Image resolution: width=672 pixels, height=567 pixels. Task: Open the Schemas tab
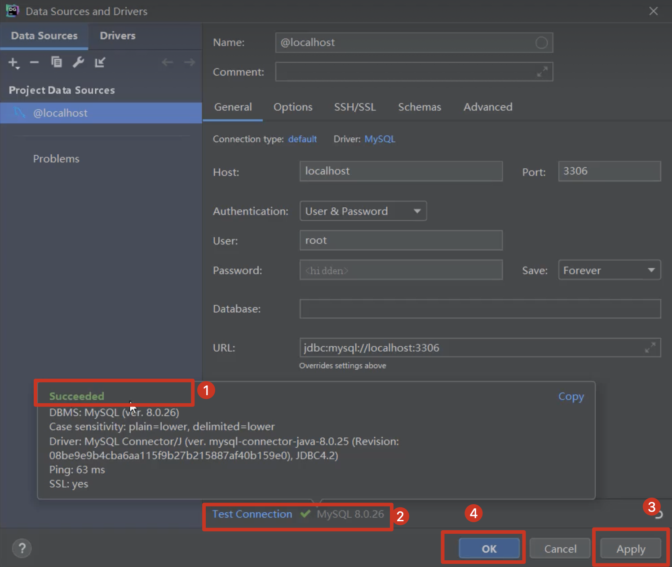pyautogui.click(x=420, y=107)
